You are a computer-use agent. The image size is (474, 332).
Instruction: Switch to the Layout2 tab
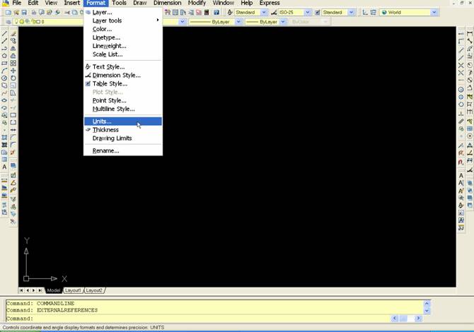tap(94, 290)
